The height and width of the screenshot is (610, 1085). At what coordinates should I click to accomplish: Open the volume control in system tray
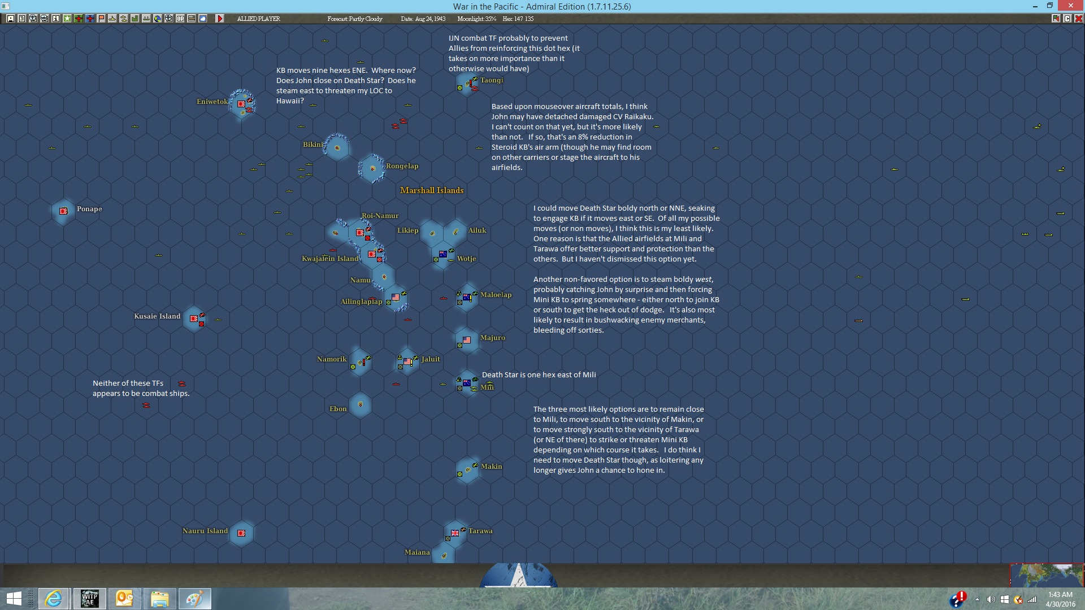click(x=991, y=599)
